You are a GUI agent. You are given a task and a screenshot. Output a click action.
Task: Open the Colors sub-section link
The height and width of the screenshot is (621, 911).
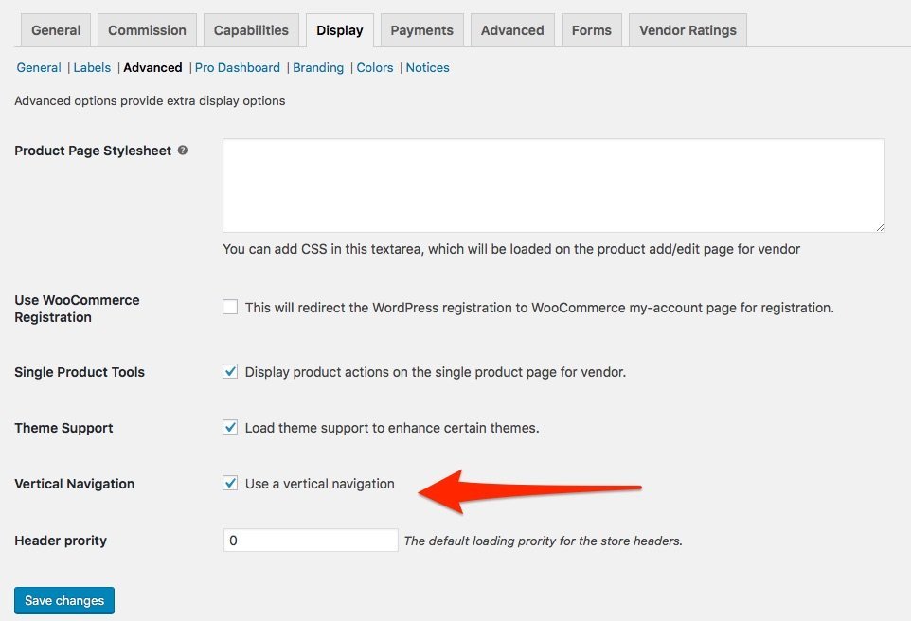point(375,68)
